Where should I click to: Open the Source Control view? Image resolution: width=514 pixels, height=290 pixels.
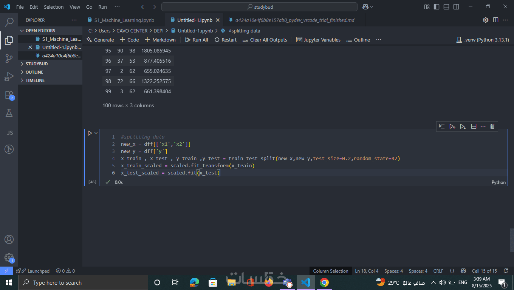[9, 59]
